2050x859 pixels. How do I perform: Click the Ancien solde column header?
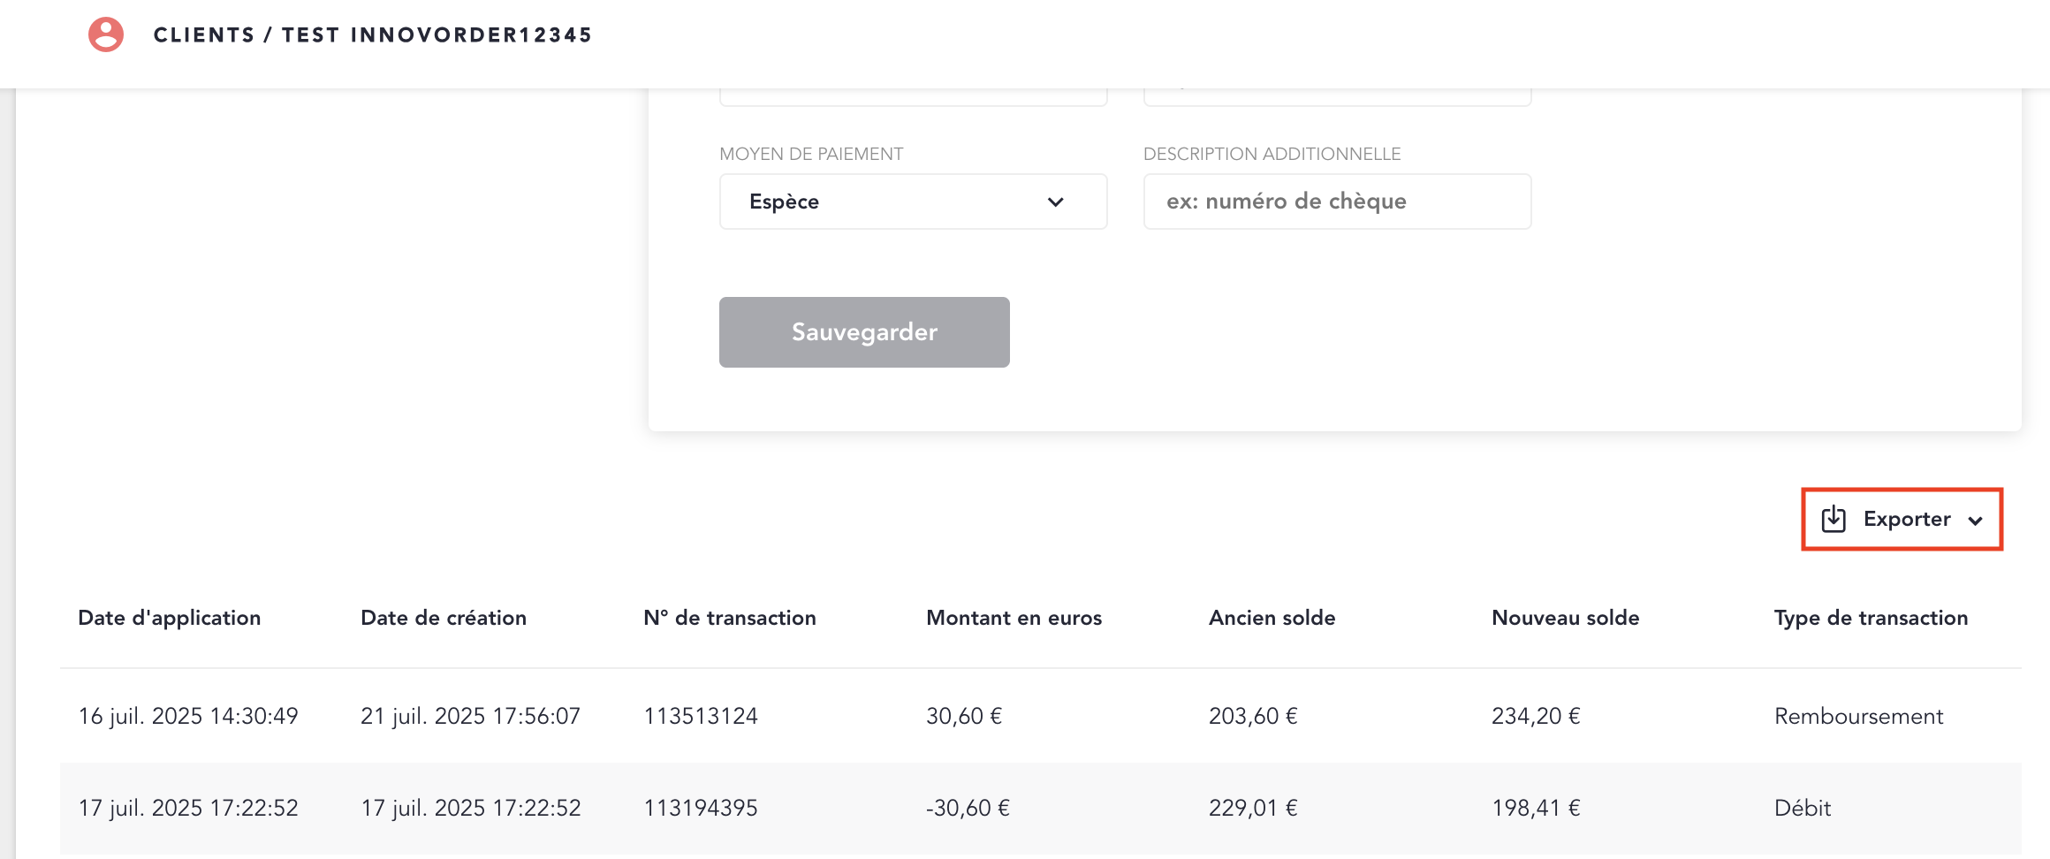click(1272, 618)
